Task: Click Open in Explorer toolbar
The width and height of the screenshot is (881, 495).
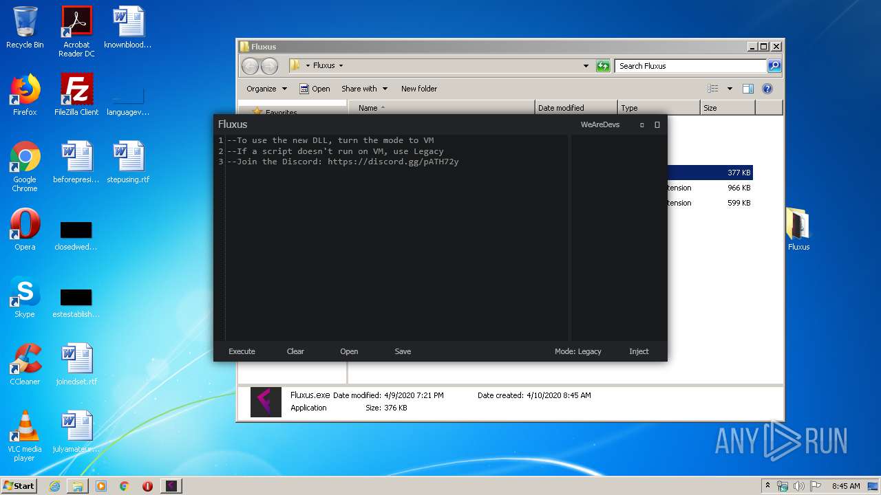Action: tap(315, 89)
